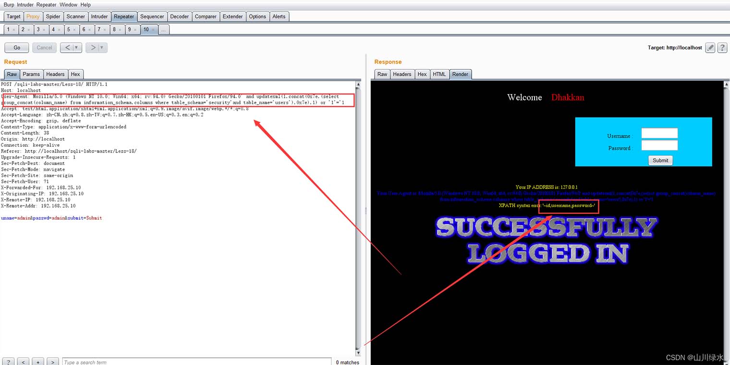Close repeater tab 5 with its x
This screenshot has height=365, width=730.
[74, 30]
